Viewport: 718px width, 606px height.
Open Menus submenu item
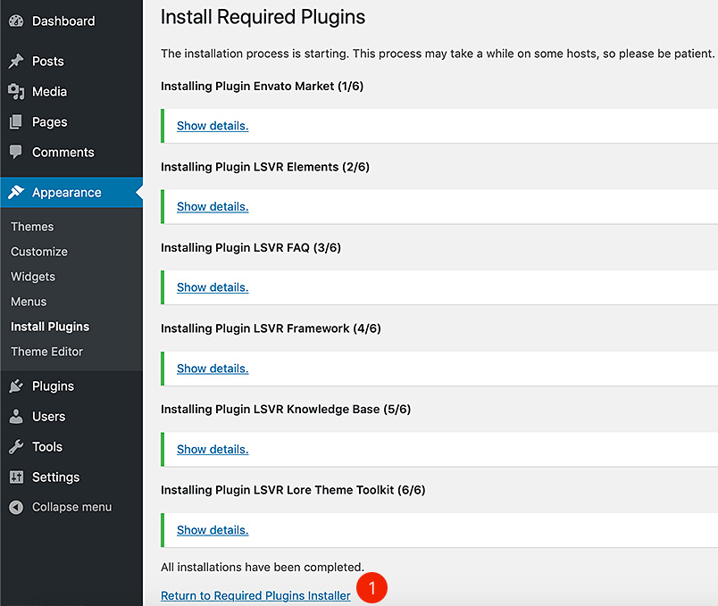(29, 302)
